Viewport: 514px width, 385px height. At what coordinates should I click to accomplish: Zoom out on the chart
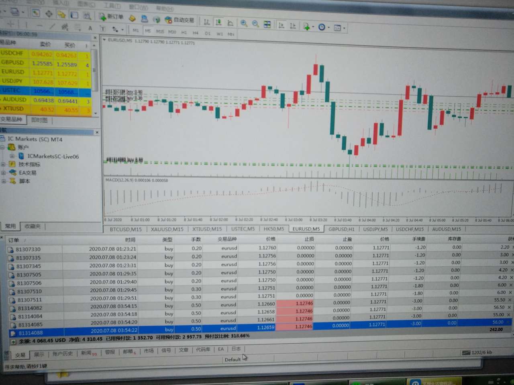point(255,24)
